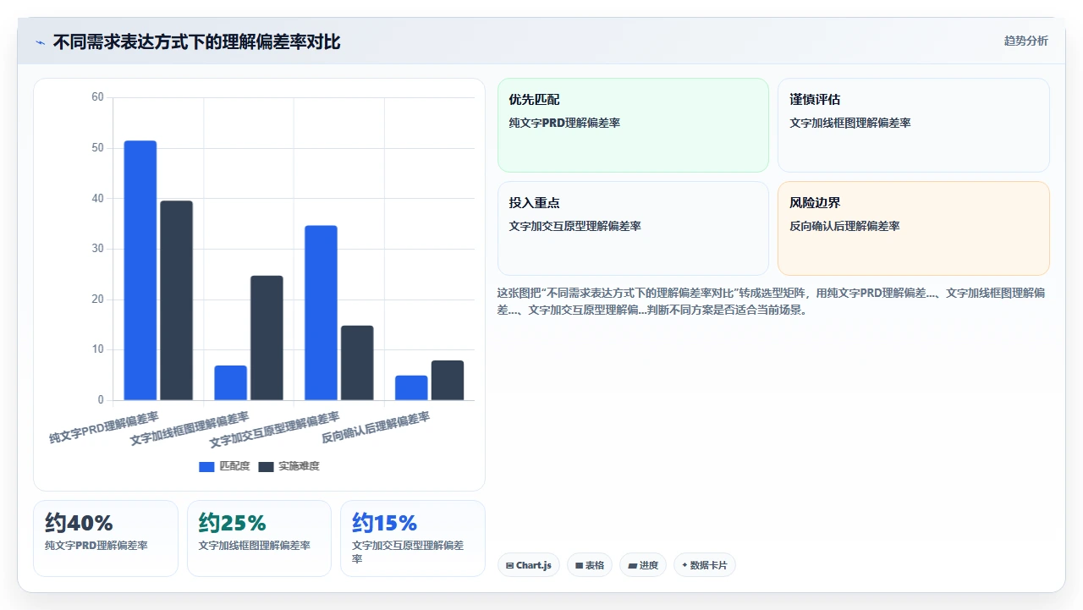Click the blue 匹配度 bar for 文字加线框图理解偏差率
The width and height of the screenshot is (1083, 610).
[231, 382]
